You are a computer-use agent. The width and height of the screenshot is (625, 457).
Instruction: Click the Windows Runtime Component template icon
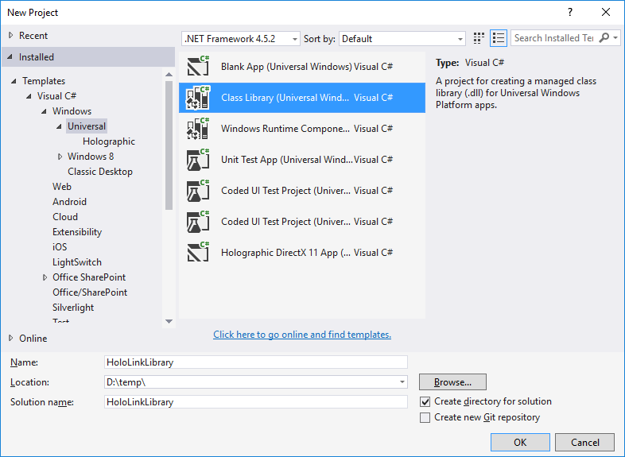click(x=198, y=129)
